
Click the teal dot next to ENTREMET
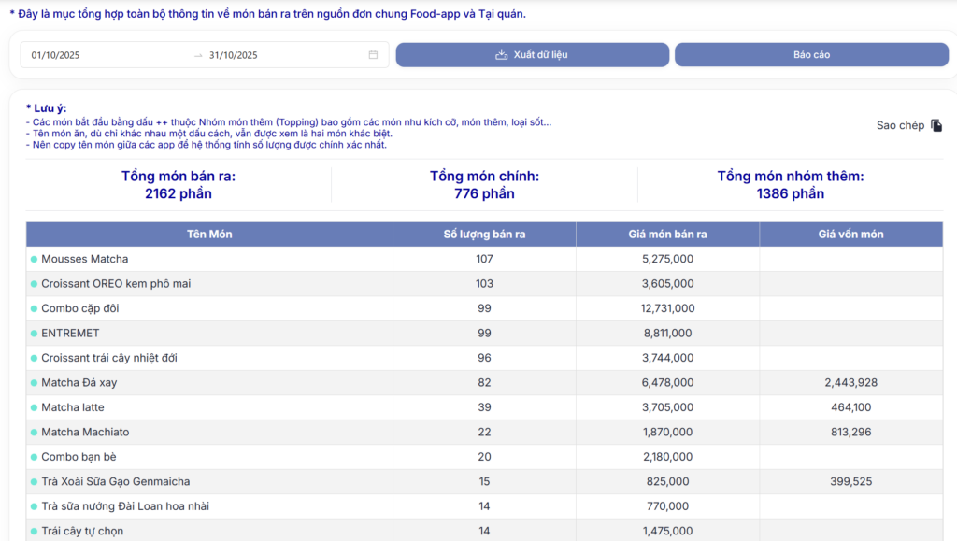pyautogui.click(x=34, y=334)
